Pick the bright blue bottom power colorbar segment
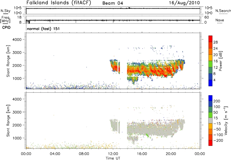The height and width of the screenshot is (160, 231). click(x=210, y=83)
